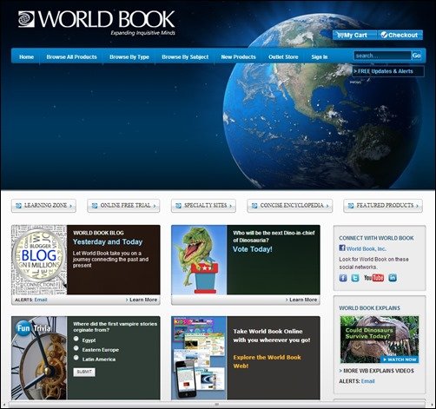Select the Latin America radio option
The image size is (436, 409).
click(76, 358)
